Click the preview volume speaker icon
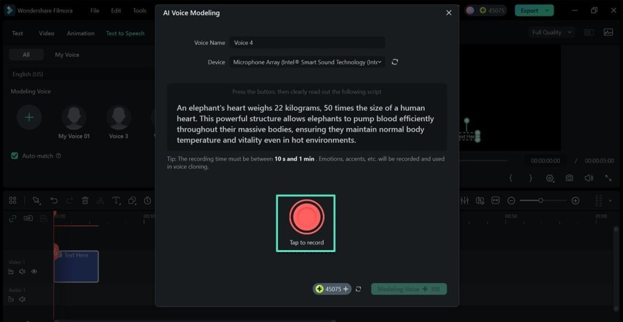The height and width of the screenshot is (322, 623). pyautogui.click(x=588, y=178)
